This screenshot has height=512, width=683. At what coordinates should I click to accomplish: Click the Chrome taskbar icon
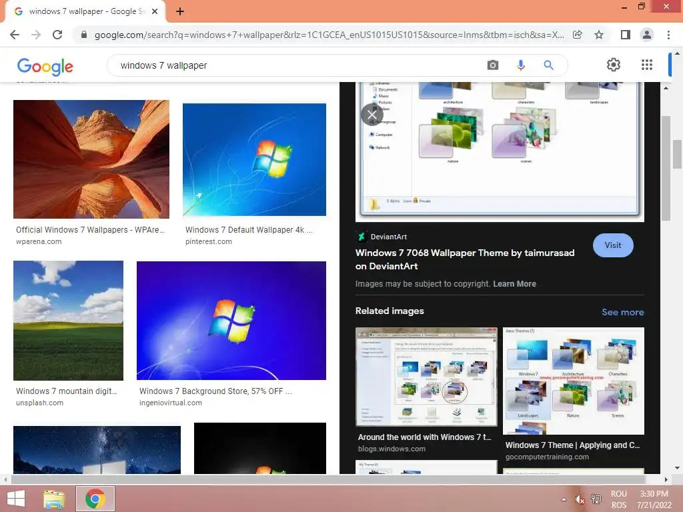click(x=95, y=499)
